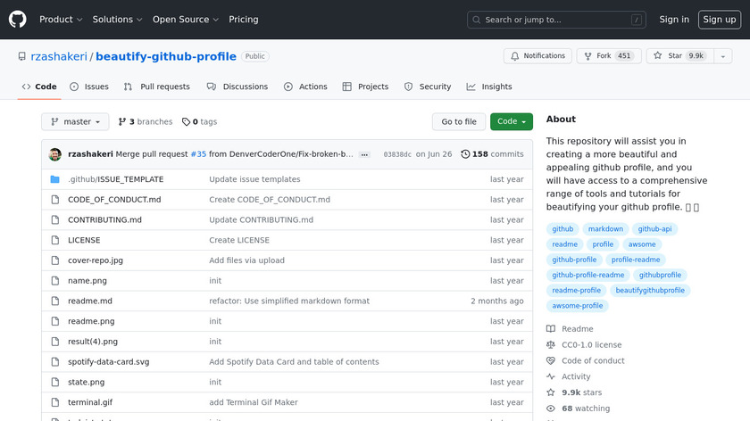The height and width of the screenshot is (421, 750).
Task: Open the master branch selector
Action: pos(75,122)
